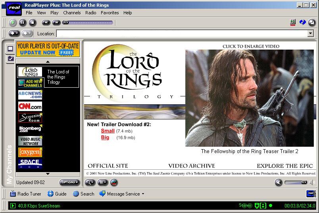Toggle the screen view tab in left sidebar
This screenshot has width=319, height=213.
click(x=10, y=49)
